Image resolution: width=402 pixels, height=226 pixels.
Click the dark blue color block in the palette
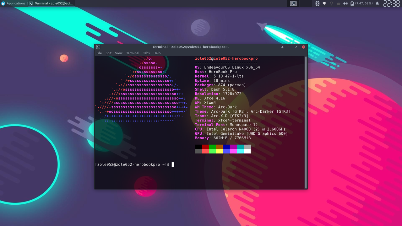point(226,147)
